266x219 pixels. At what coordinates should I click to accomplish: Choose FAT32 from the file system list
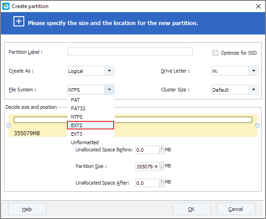[x=91, y=108]
